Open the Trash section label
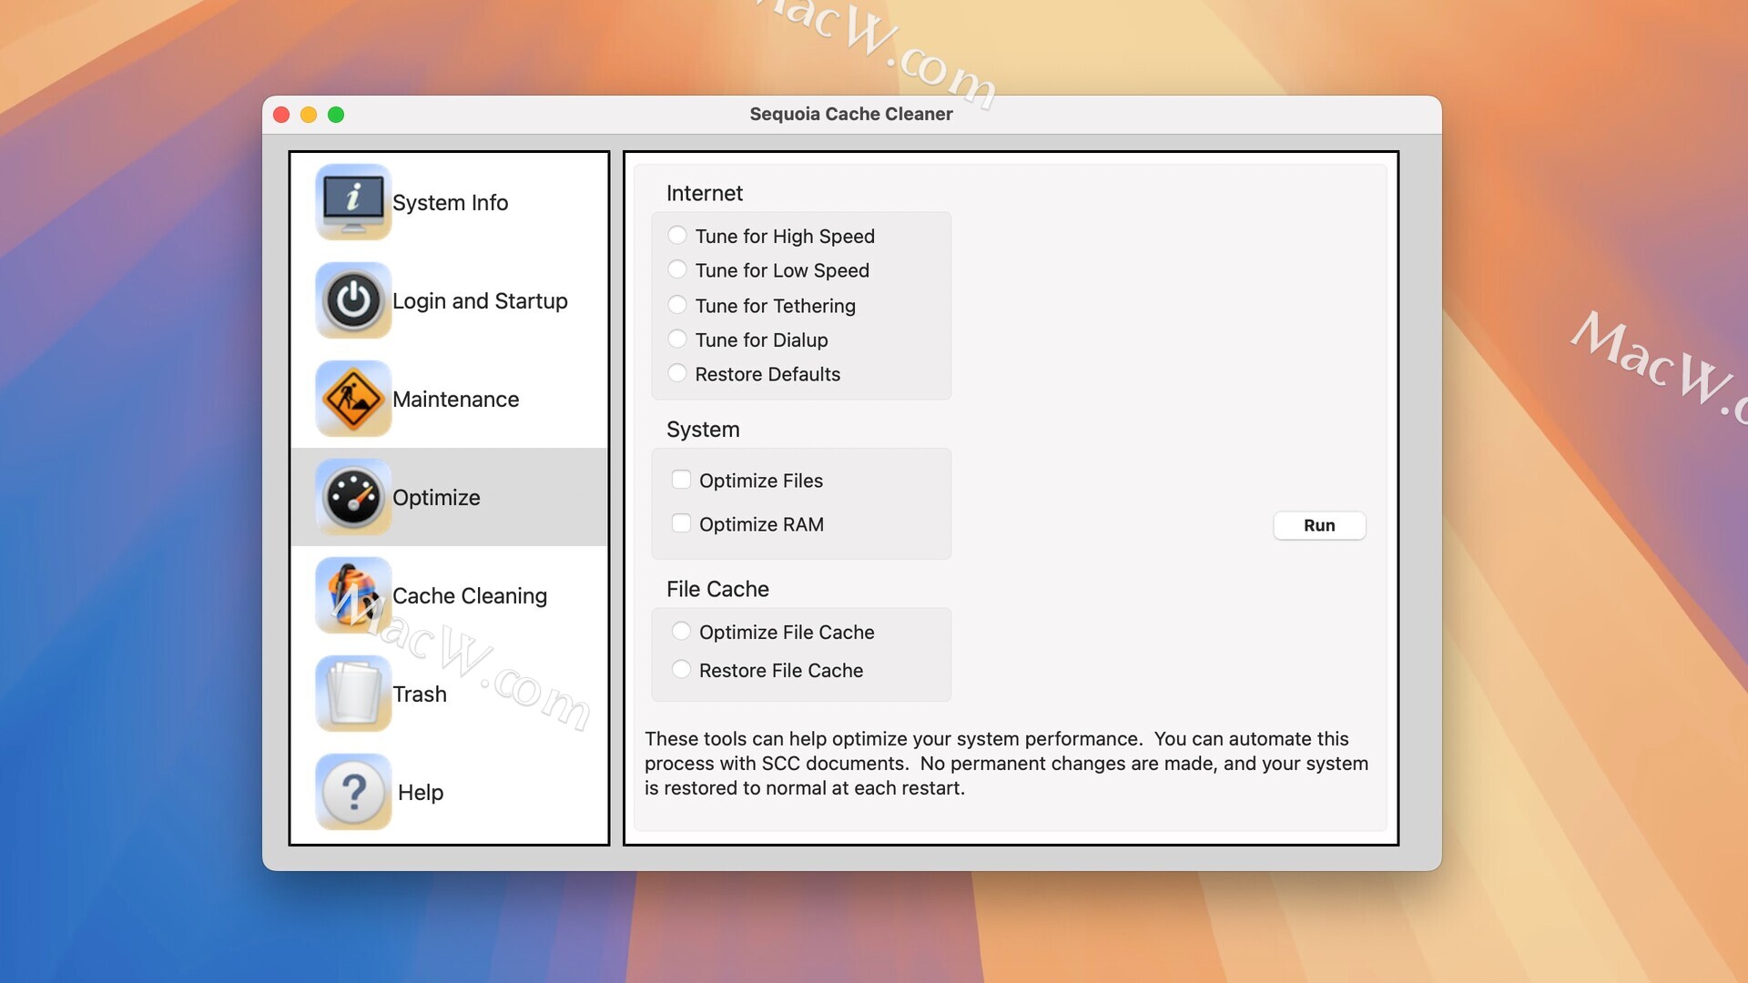 click(420, 694)
